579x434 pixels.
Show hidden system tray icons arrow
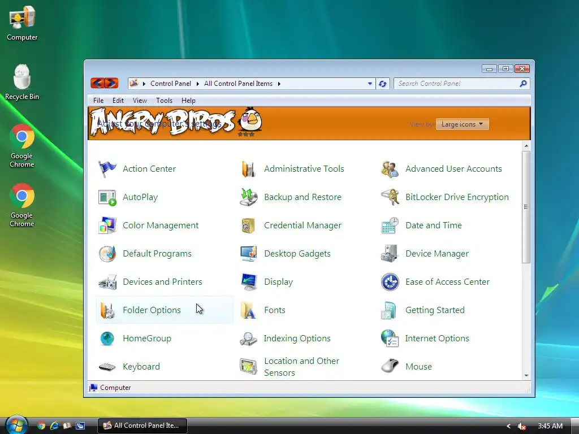tap(508, 426)
